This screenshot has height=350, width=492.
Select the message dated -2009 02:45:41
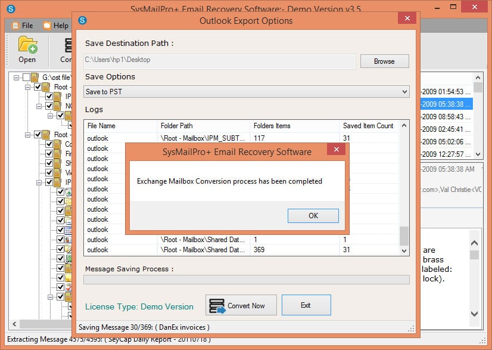(x=446, y=129)
